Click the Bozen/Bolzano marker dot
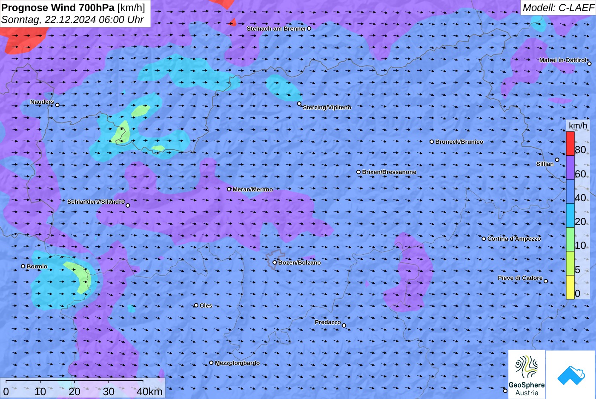Image resolution: width=596 pixels, height=399 pixels. click(275, 262)
